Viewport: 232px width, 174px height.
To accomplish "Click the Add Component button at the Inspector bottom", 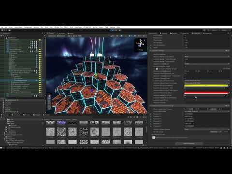I will coord(188,144).
